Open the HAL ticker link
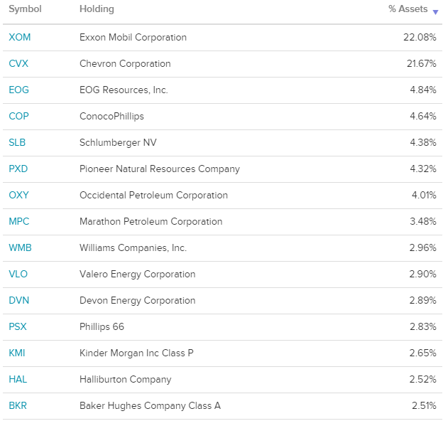This screenshot has width=443, height=421. pyautogui.click(x=18, y=379)
